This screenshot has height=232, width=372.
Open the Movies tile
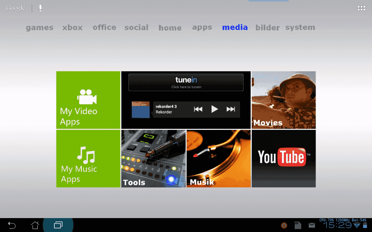pos(284,100)
